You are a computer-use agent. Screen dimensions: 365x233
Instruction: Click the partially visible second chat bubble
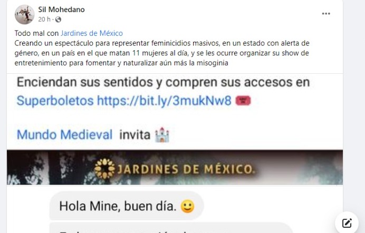(x=171, y=228)
